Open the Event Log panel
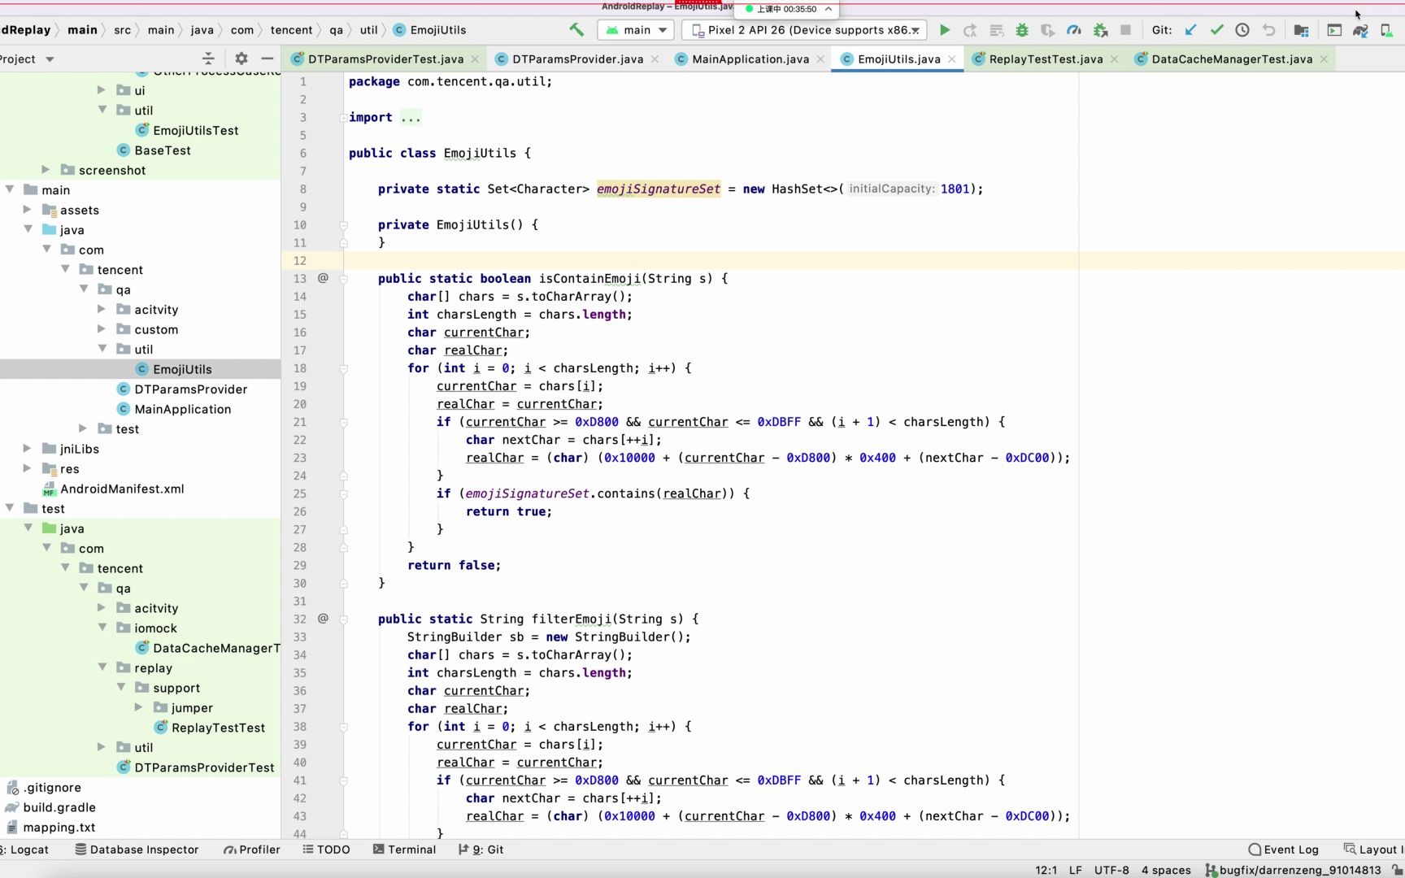Viewport: 1405px width, 878px height. pyautogui.click(x=1283, y=850)
